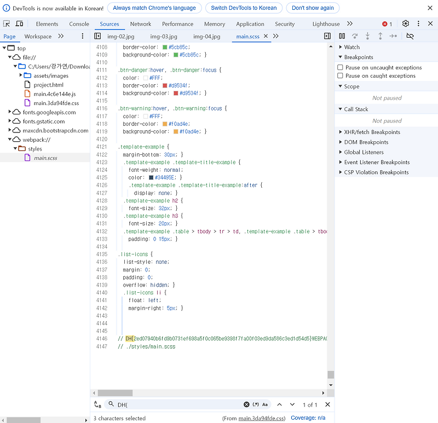Image resolution: width=438 pixels, height=423 pixels.
Task: Click the Pause script execution icon
Action: 342,36
